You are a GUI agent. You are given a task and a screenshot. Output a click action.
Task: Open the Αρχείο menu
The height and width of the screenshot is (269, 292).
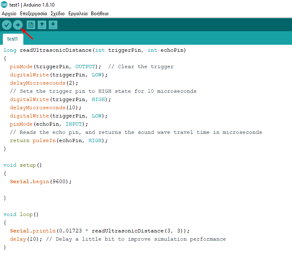click(x=9, y=14)
